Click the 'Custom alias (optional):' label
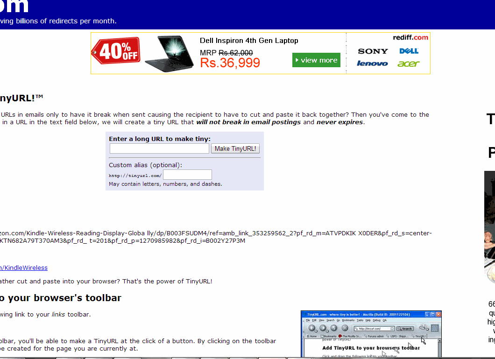 (x=146, y=165)
